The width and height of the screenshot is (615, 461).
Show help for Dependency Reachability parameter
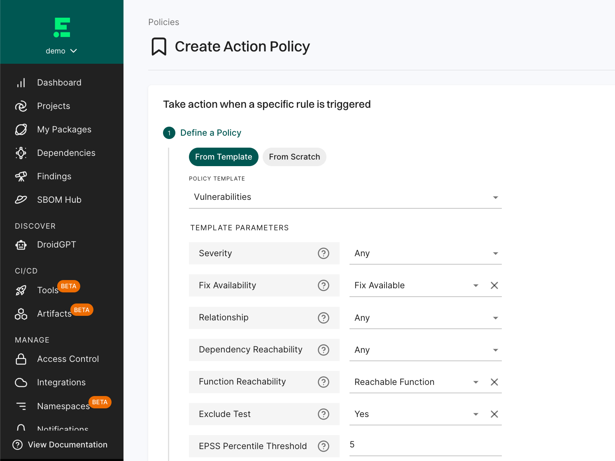pos(324,350)
